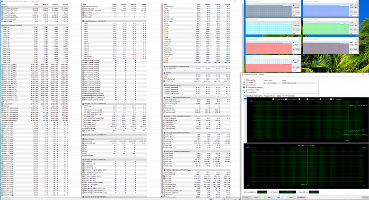Screen dimensions: 369x200
Task: Click the Memory Timings group icon in HWiNFO
Action: tap(83, 139)
